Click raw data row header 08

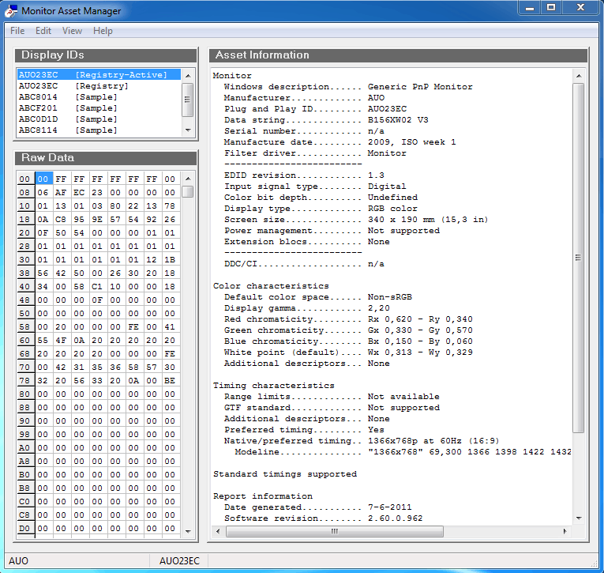[24, 192]
